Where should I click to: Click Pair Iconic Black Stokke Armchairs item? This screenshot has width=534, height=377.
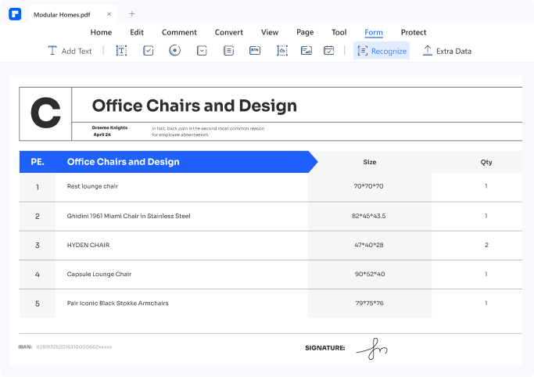117,303
